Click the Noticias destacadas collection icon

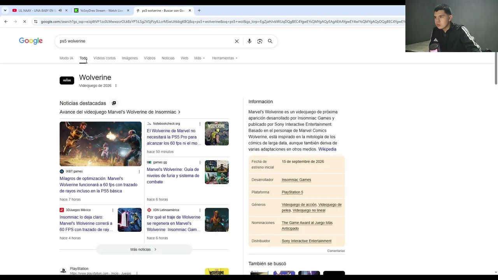(x=114, y=103)
